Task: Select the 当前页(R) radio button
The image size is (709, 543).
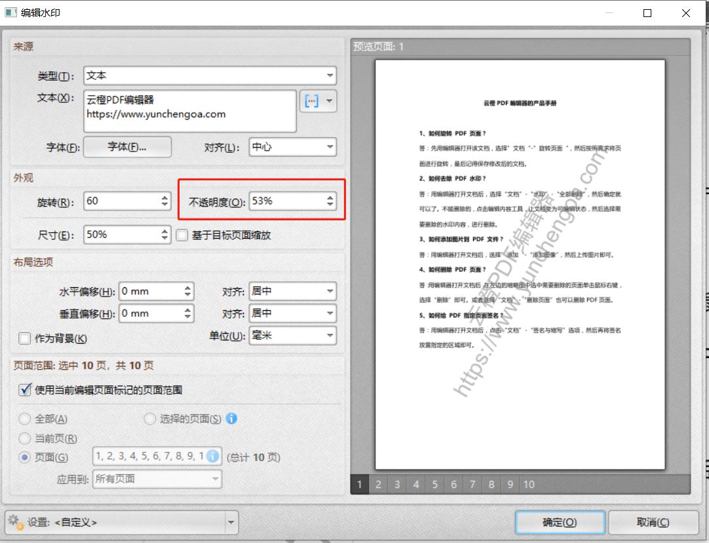Action: point(24,439)
